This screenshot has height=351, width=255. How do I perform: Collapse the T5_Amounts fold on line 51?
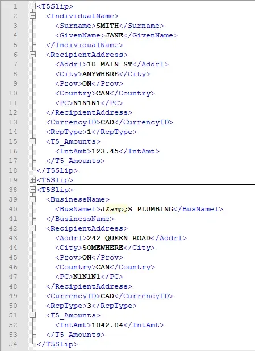33,315
